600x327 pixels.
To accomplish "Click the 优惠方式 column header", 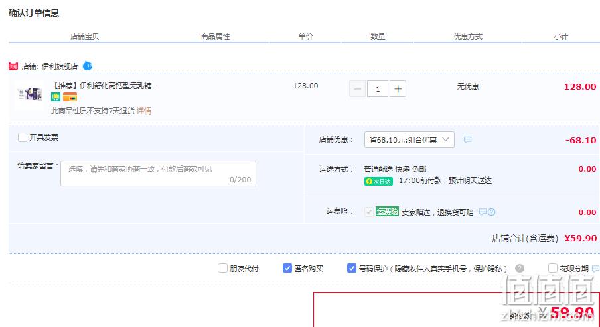I will pos(468,36).
